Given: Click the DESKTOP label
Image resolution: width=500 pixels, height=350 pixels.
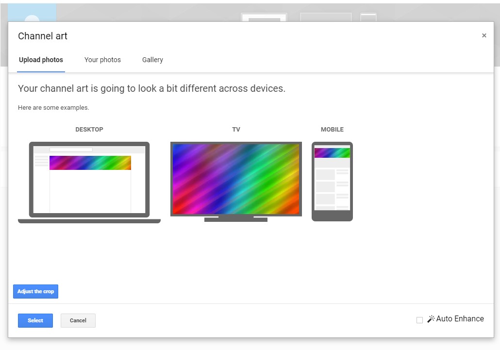Looking at the screenshot, I should pyautogui.click(x=89, y=130).
